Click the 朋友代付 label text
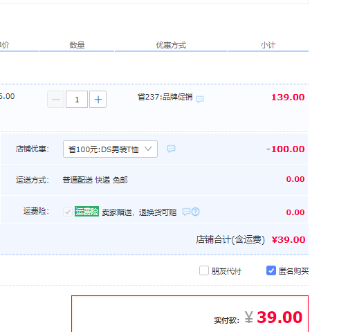The height and width of the screenshot is (332, 339). pyautogui.click(x=226, y=271)
